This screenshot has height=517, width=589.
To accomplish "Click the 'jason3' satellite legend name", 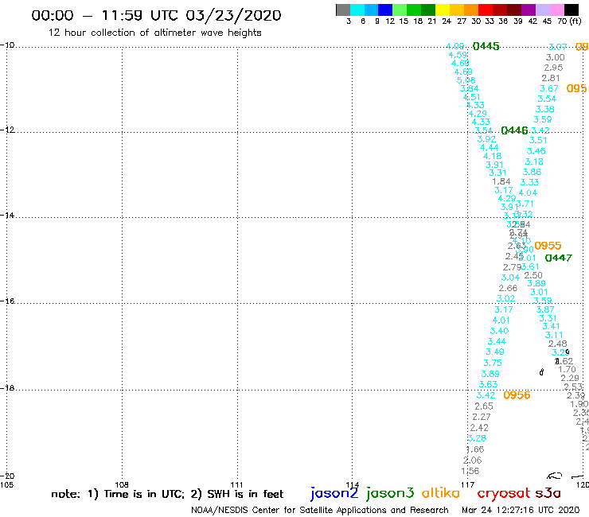I will click(x=390, y=493).
